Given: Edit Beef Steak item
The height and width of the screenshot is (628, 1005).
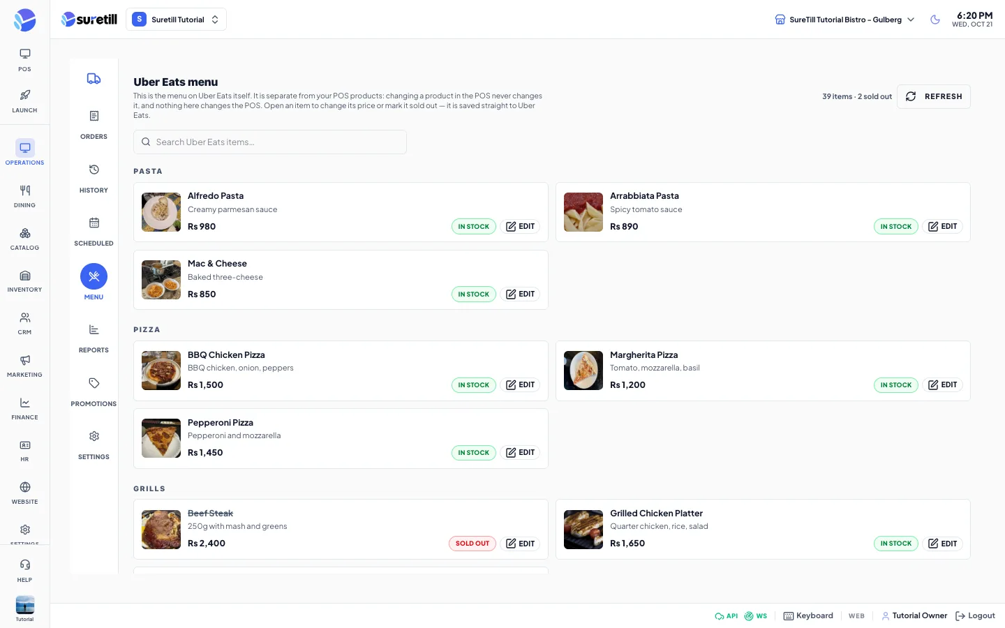Looking at the screenshot, I should [x=520, y=544].
